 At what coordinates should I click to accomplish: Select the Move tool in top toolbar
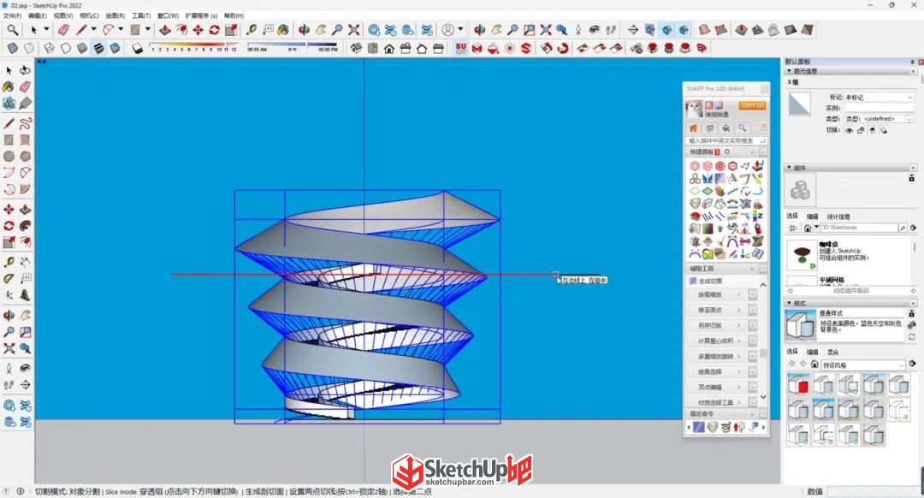click(x=198, y=29)
